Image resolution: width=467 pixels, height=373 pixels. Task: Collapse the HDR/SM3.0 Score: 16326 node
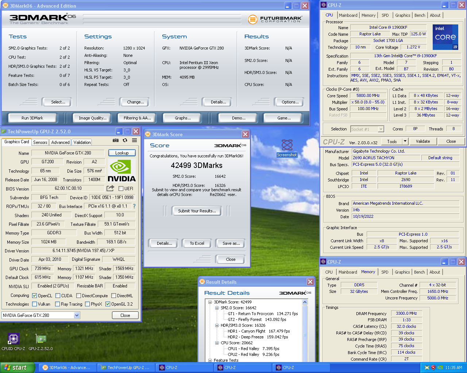(217, 325)
